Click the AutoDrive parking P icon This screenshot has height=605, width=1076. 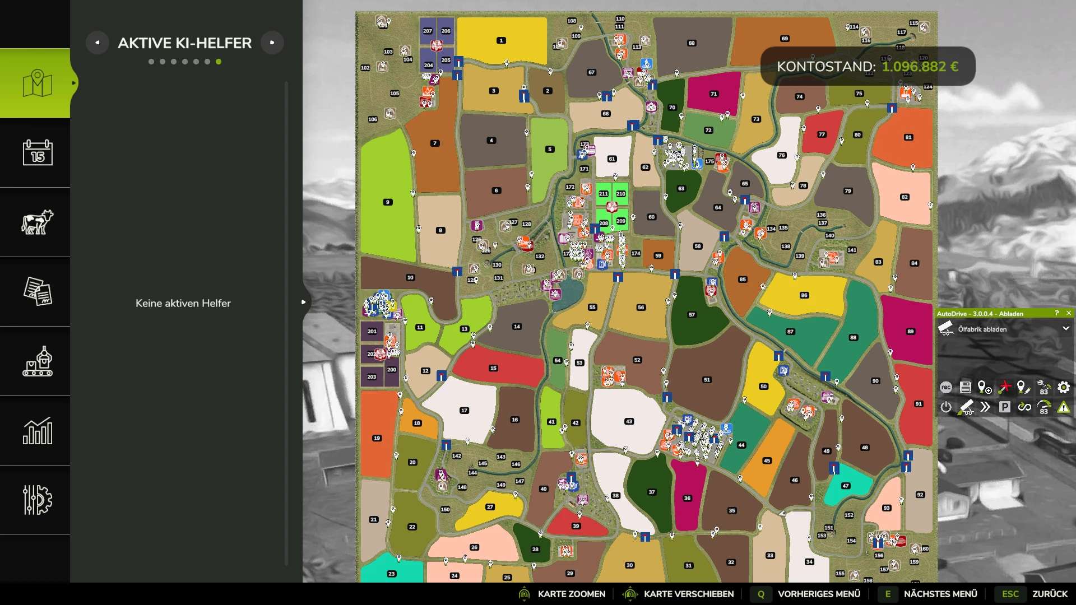[1004, 407]
